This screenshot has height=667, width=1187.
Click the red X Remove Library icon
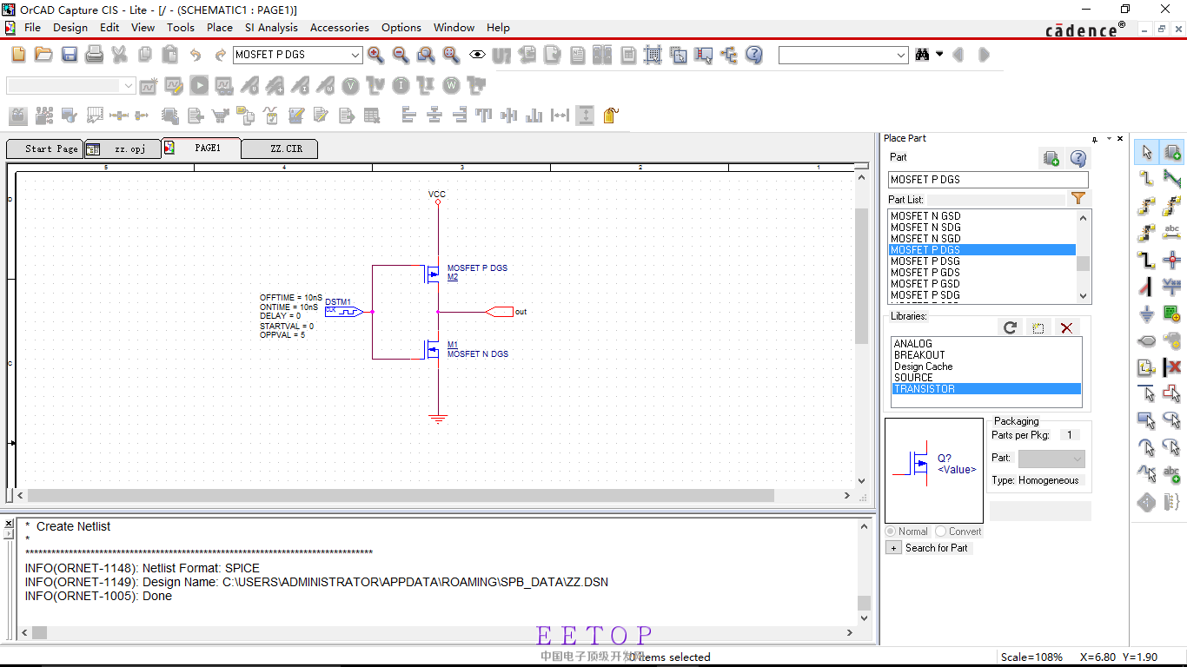tap(1066, 327)
